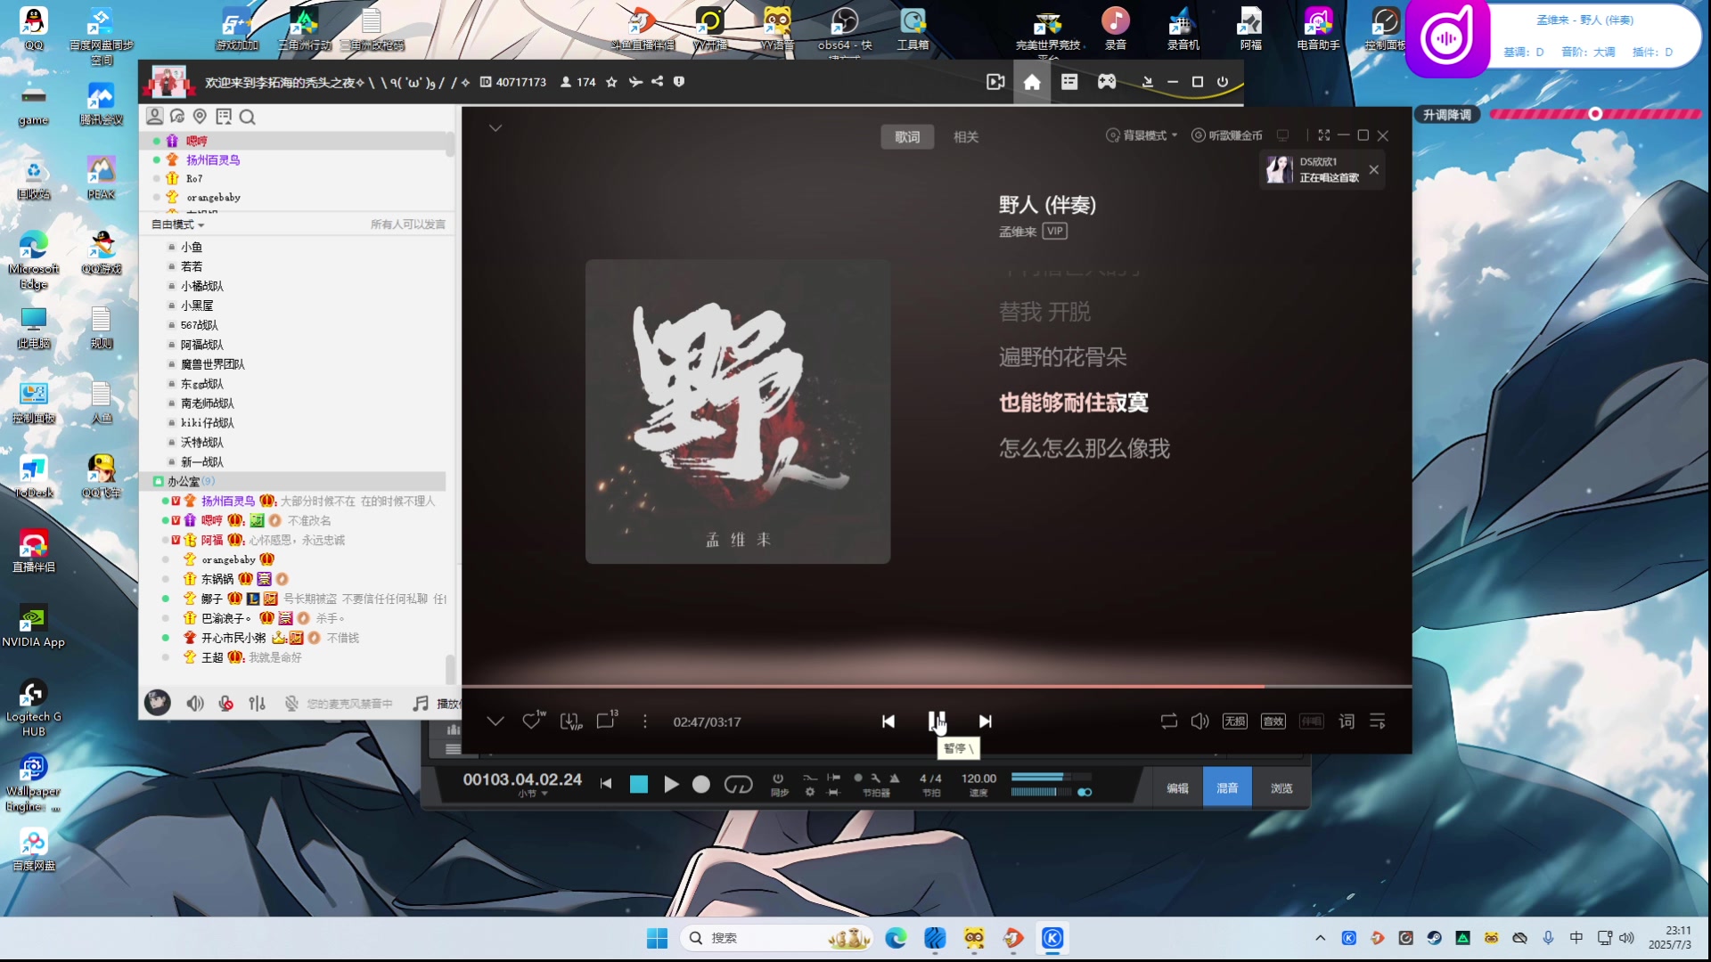Open the 小节 time format dropdown
Image resolution: width=1711 pixels, height=962 pixels.
[532, 794]
